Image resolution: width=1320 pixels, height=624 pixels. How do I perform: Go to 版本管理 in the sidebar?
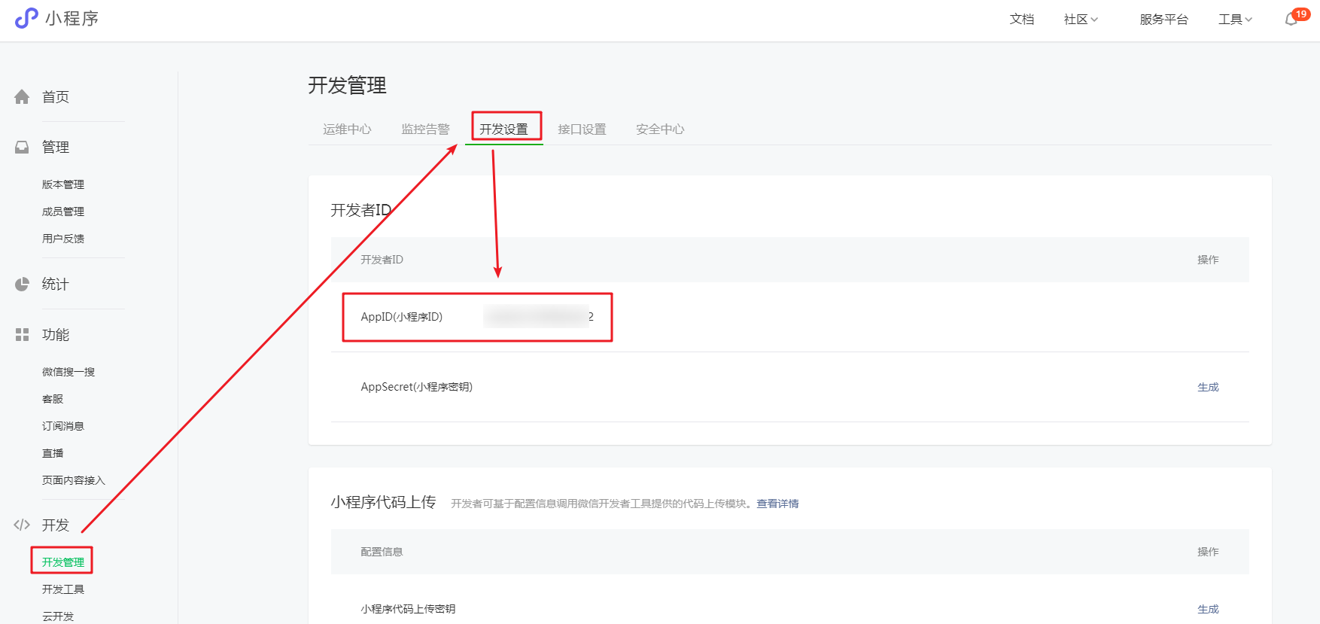point(63,184)
